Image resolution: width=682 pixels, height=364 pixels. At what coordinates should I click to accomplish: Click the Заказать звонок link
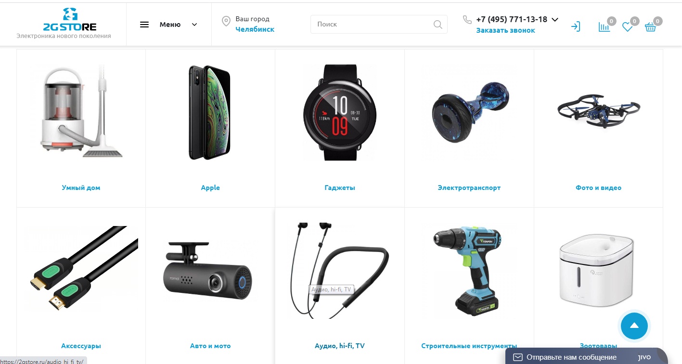coord(505,30)
